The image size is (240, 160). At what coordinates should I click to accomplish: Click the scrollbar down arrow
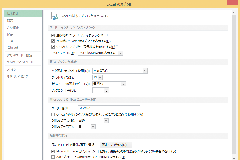pyautogui.click(x=234, y=158)
